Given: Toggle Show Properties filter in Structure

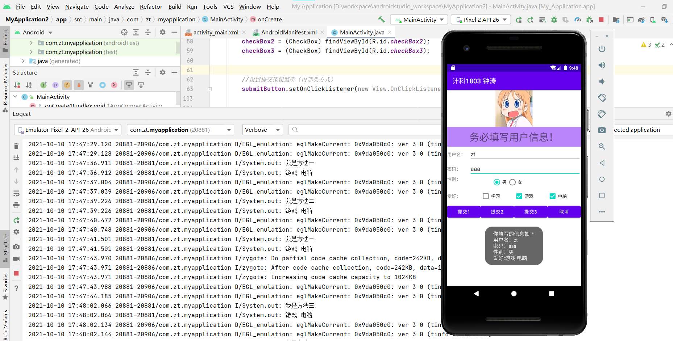Looking at the screenshot, I should click(x=55, y=85).
